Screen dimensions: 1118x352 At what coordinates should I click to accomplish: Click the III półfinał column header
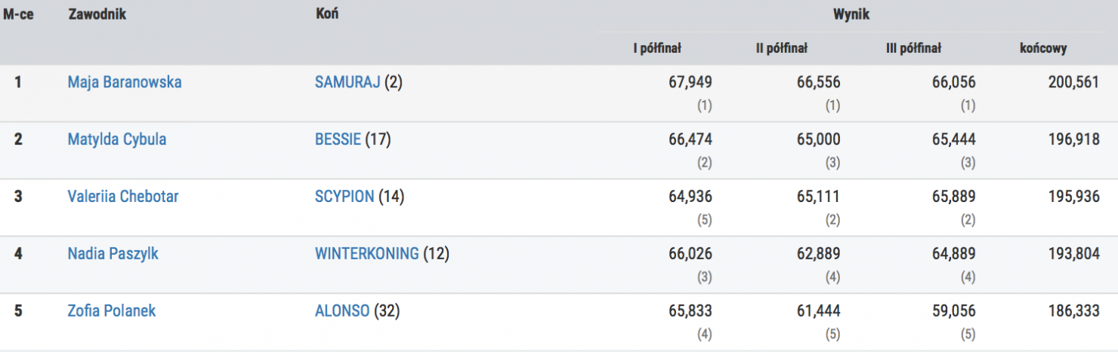click(913, 49)
